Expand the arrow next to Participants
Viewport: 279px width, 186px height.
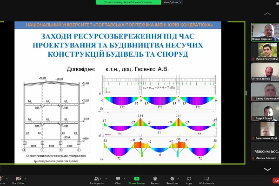pos(107,177)
